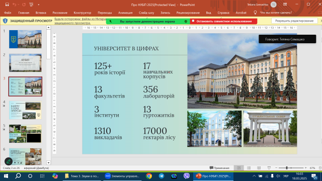This screenshot has height=181, width=322.
Task: Open Google Chrome from the taskbar
Action: coord(149,176)
